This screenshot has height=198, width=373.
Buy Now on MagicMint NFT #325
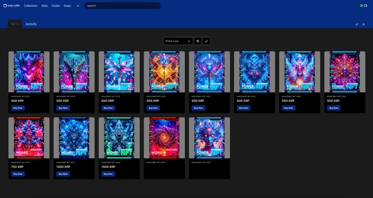tap(334, 108)
